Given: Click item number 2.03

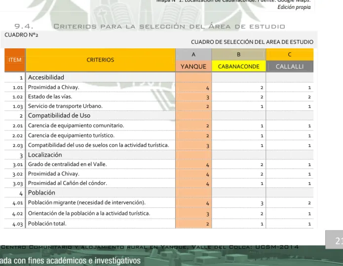Looking at the screenshot, I should click(18, 145).
